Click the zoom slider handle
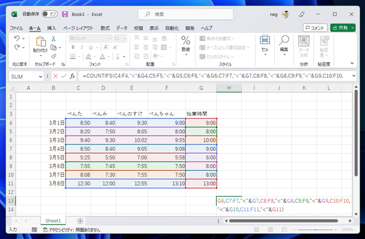This screenshot has width=365, height=239. click(315, 230)
